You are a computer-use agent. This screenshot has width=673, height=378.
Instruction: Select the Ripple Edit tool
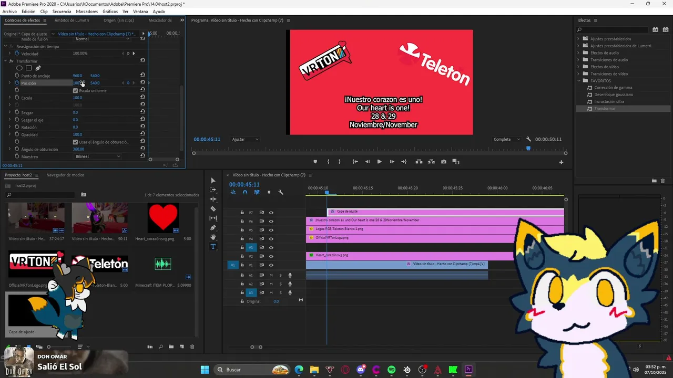pos(213,199)
